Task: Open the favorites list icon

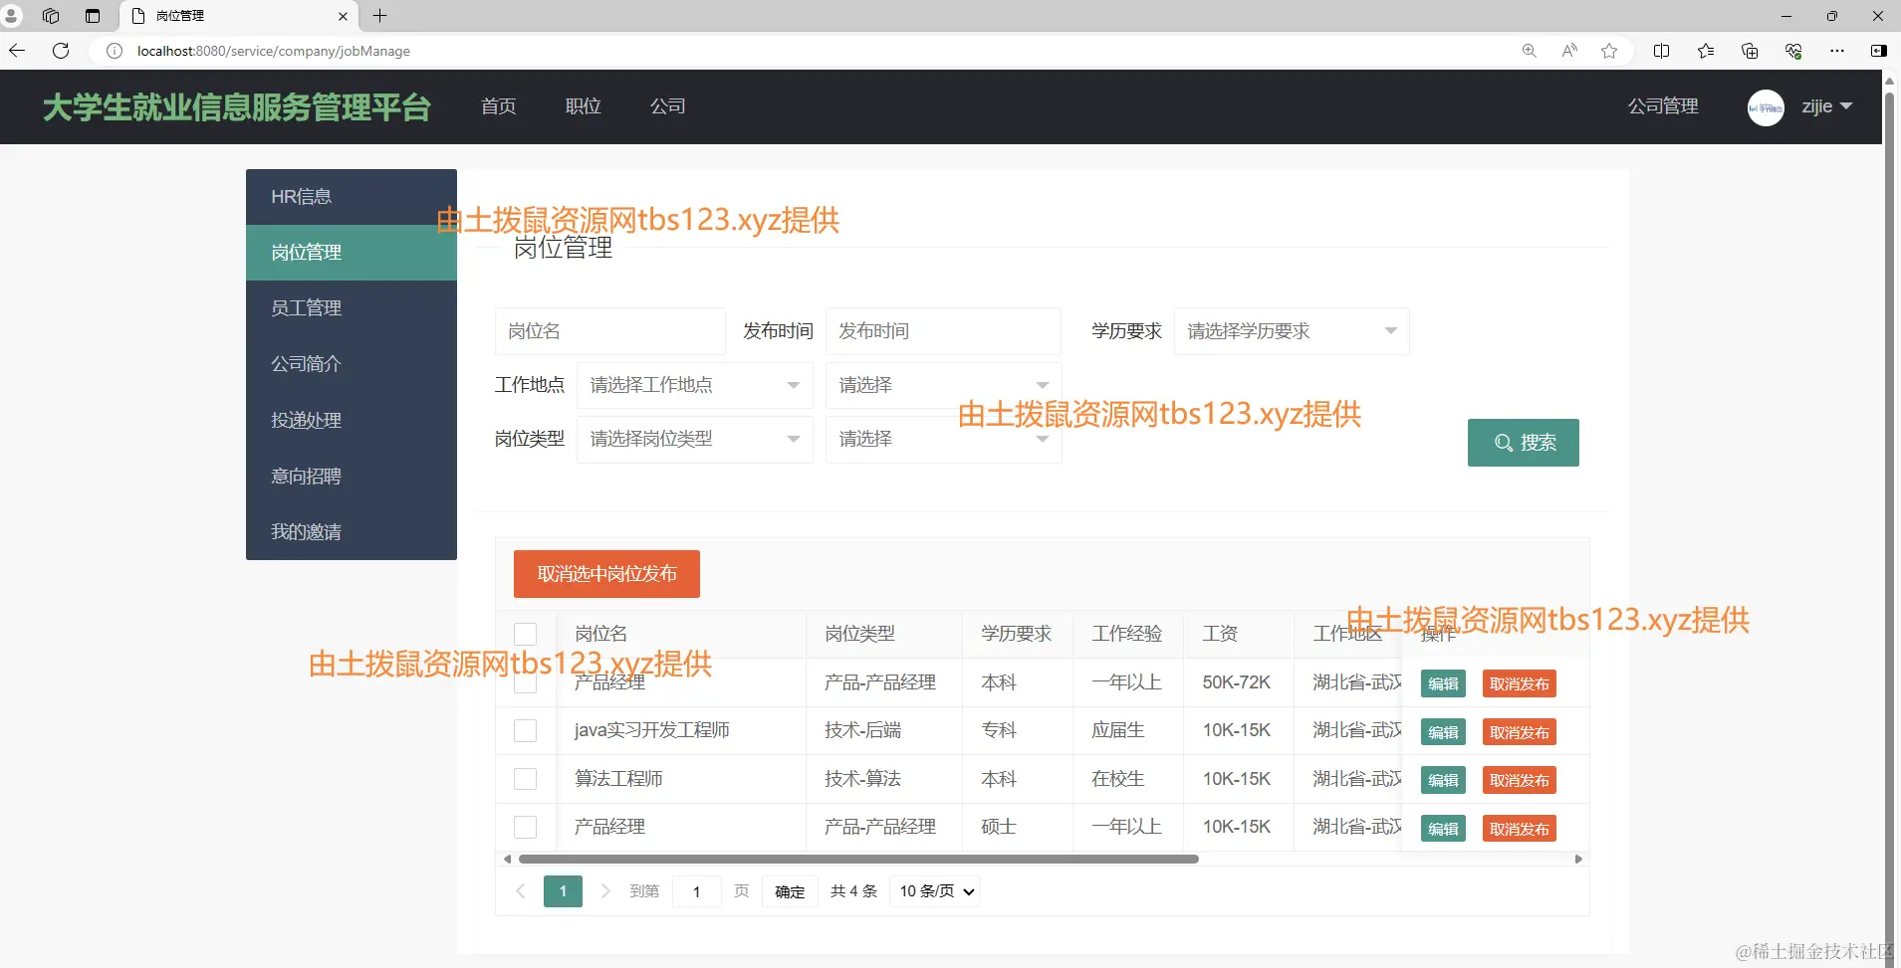Action: 1706,51
